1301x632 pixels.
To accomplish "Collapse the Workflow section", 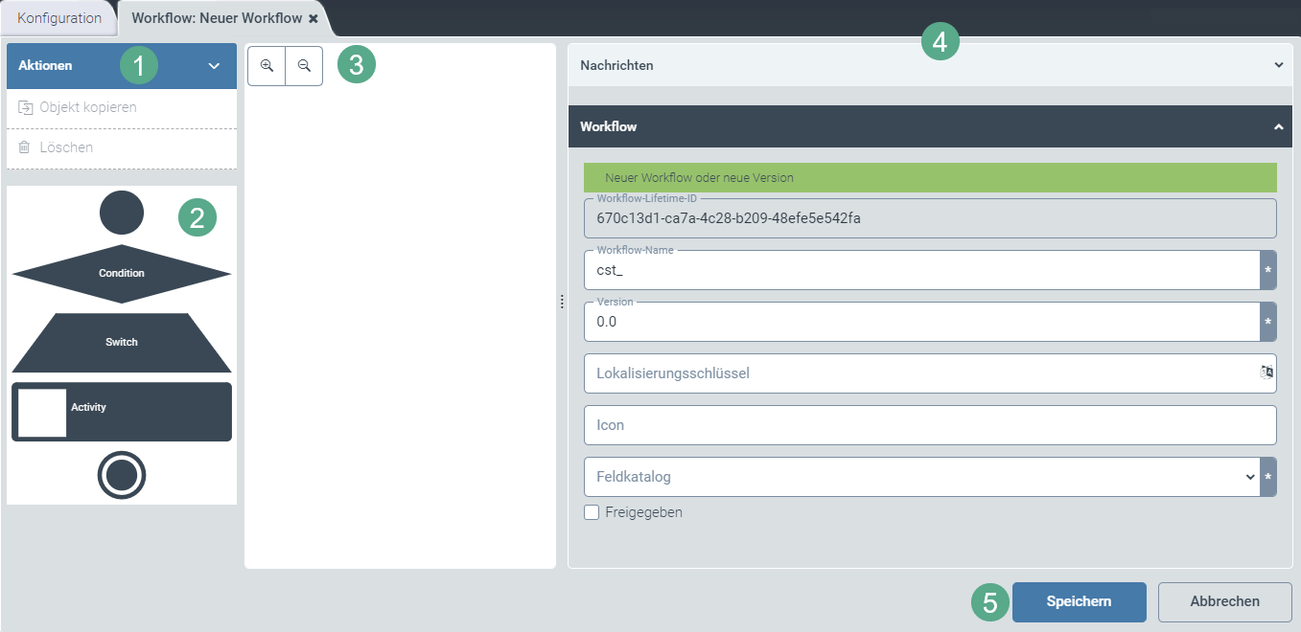I will pyautogui.click(x=1278, y=125).
